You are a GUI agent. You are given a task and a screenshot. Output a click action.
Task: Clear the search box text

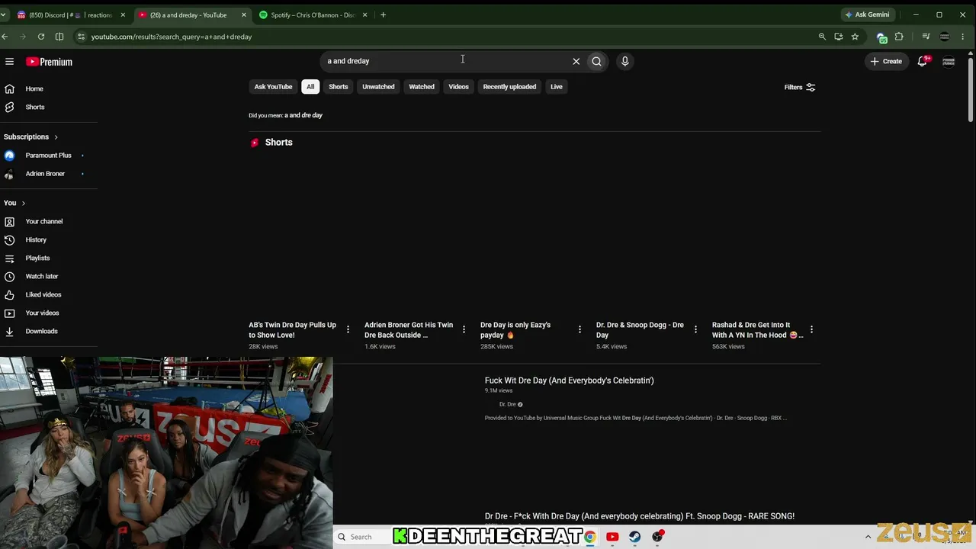click(576, 61)
